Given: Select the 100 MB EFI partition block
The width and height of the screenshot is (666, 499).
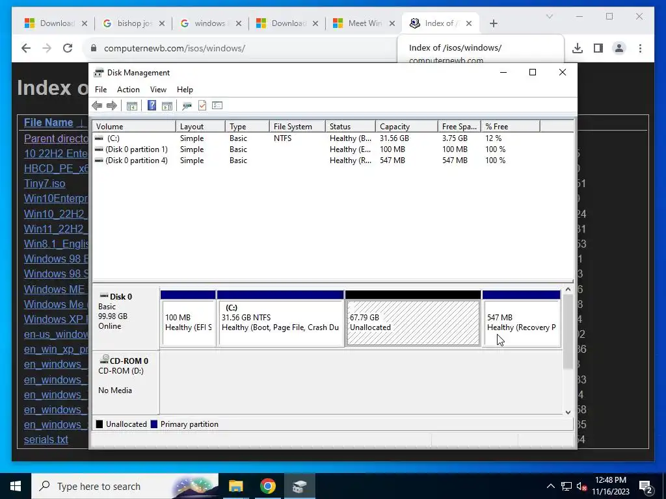Looking at the screenshot, I should [188, 318].
